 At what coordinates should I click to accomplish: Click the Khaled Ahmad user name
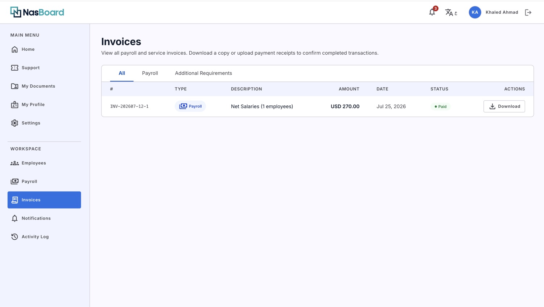[x=502, y=12]
